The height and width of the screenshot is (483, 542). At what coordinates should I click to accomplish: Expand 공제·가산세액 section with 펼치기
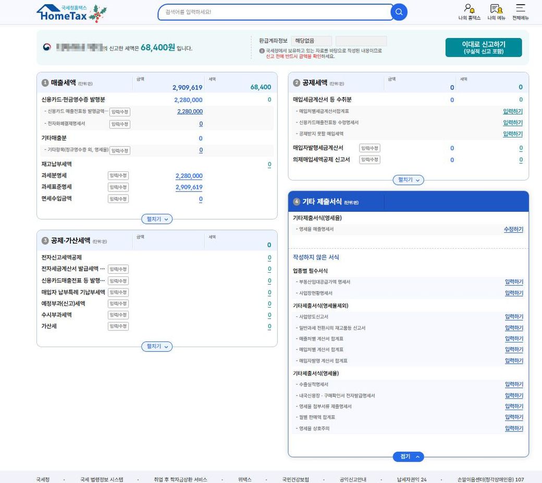tap(157, 346)
